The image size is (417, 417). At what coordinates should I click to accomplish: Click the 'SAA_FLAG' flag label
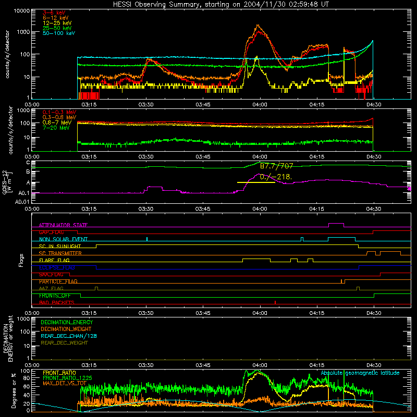(x=51, y=274)
